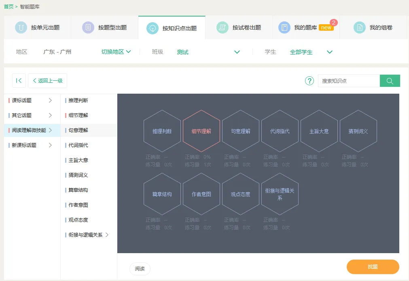The width and height of the screenshot is (409, 281).
Task: Click the 返回上一级 link
Action: (x=47, y=80)
